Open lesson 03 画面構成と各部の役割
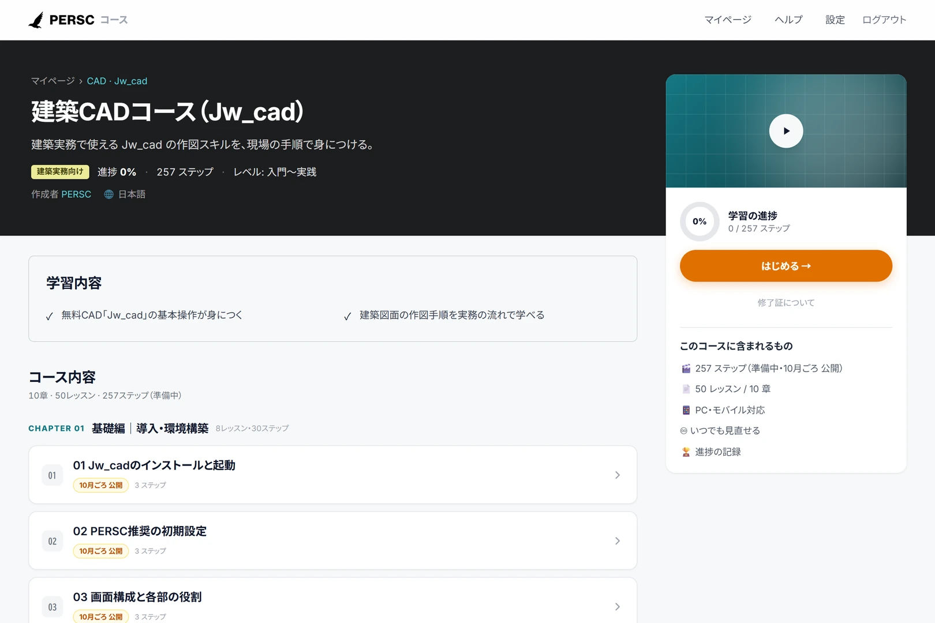This screenshot has width=935, height=623. click(333, 601)
